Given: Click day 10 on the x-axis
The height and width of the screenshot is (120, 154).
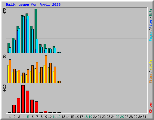Looking at the screenshot, I should point(50,117).
